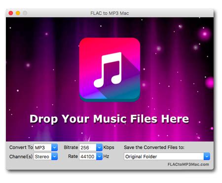Viewport: 222px width, 183px height.
Task: Open the Bitrate dropdown arrow
Action: pyautogui.click(x=99, y=147)
